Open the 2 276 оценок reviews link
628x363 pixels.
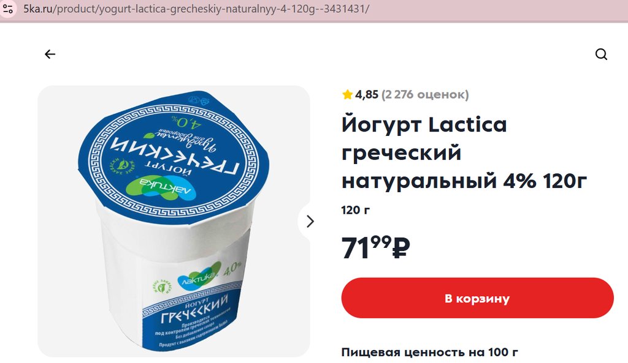tap(425, 95)
